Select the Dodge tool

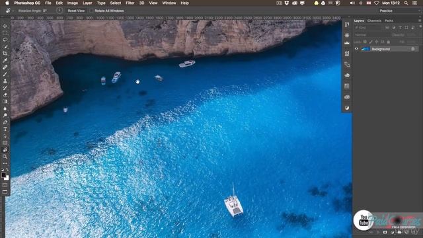(5, 116)
